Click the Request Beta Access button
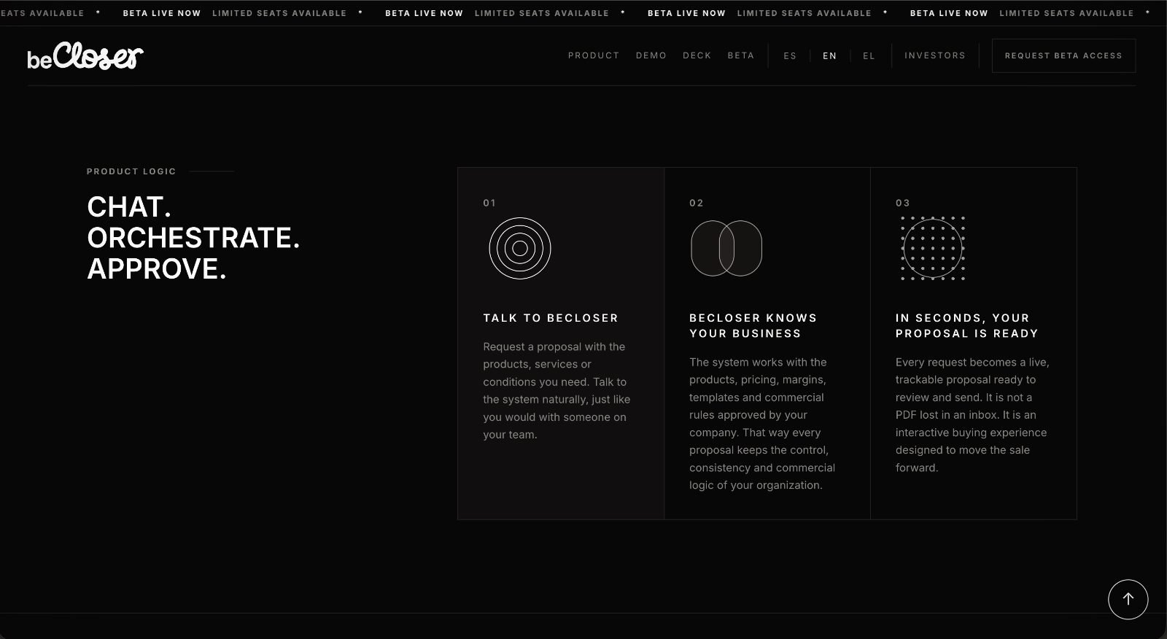 click(x=1063, y=55)
